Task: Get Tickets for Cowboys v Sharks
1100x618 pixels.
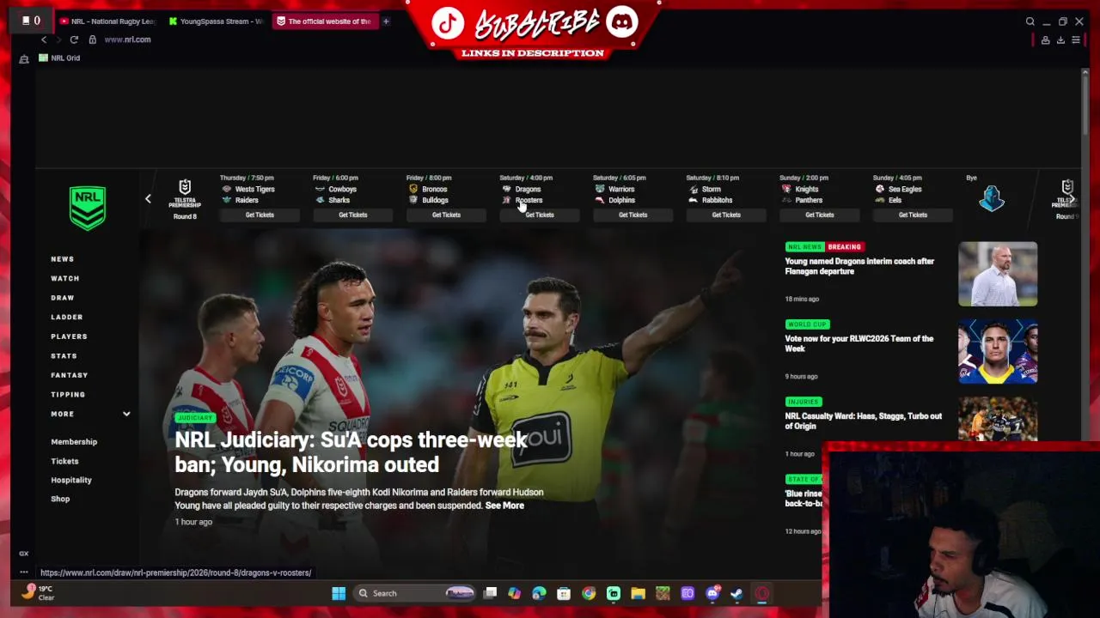Action: pos(352,215)
